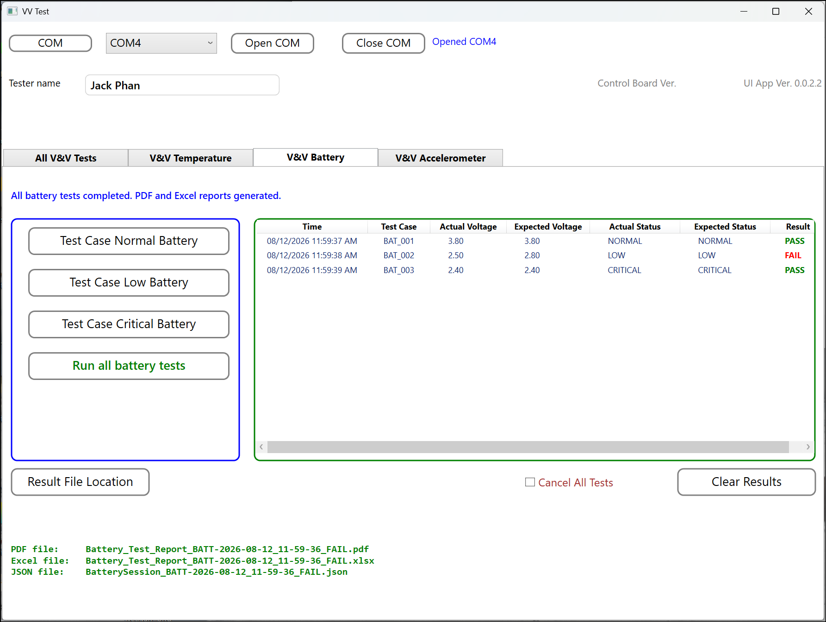
Task: Select the BAT_002 test case cell
Action: pos(399,255)
